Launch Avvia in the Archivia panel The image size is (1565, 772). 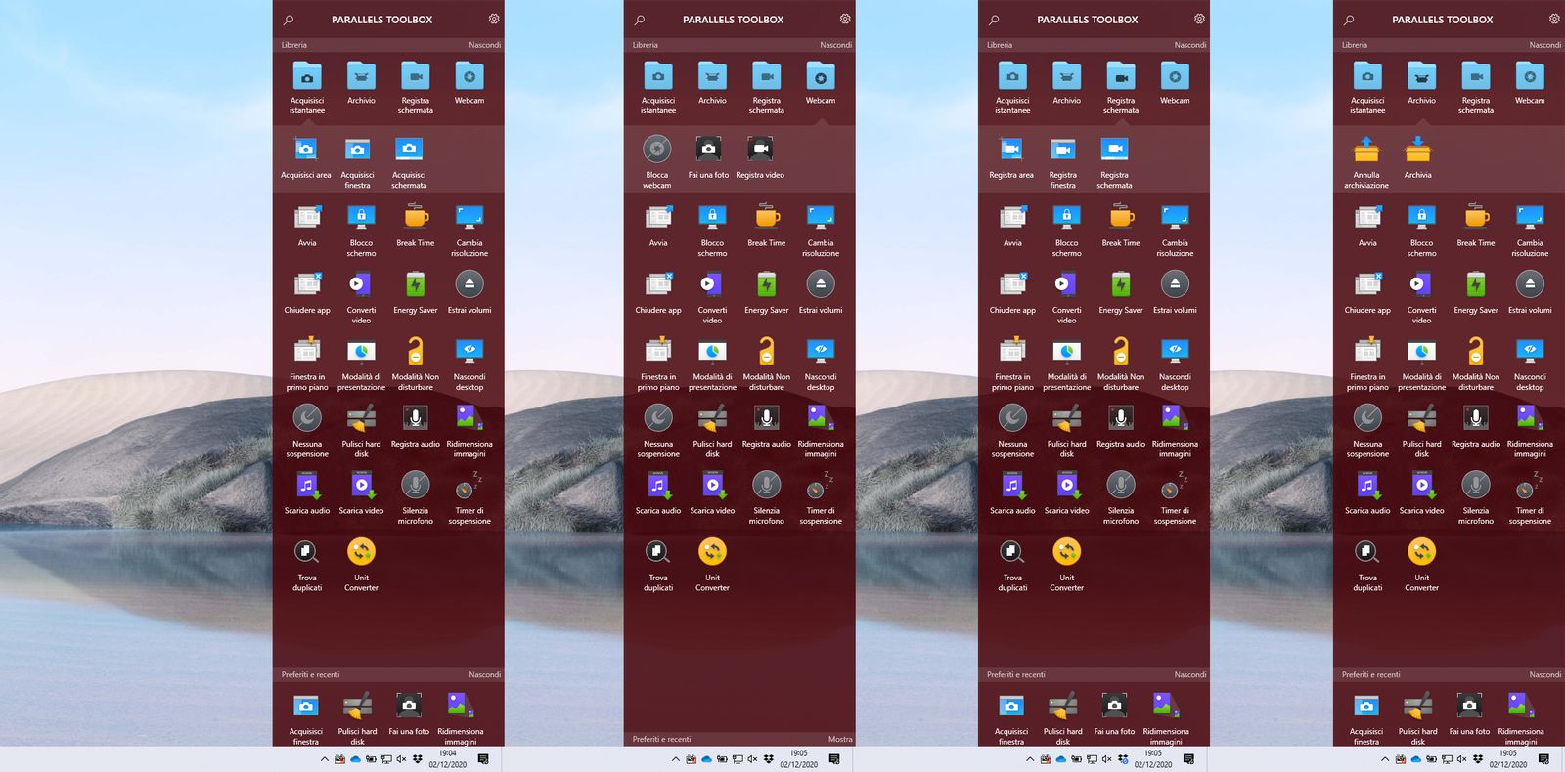1367,226
